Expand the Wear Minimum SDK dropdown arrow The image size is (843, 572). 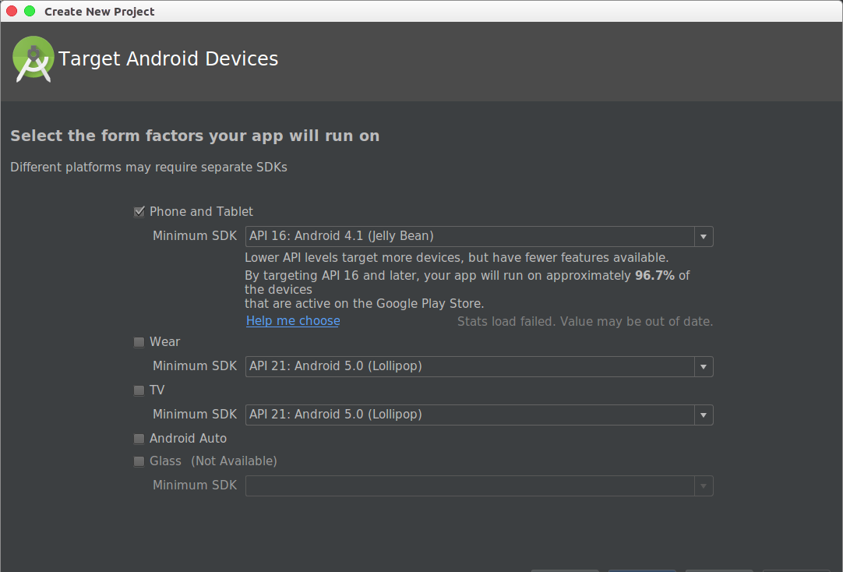pos(704,366)
